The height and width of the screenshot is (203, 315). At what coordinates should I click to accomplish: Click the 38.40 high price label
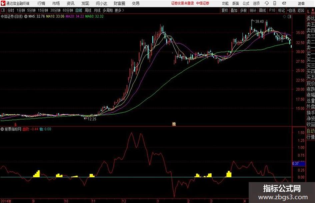259,22
